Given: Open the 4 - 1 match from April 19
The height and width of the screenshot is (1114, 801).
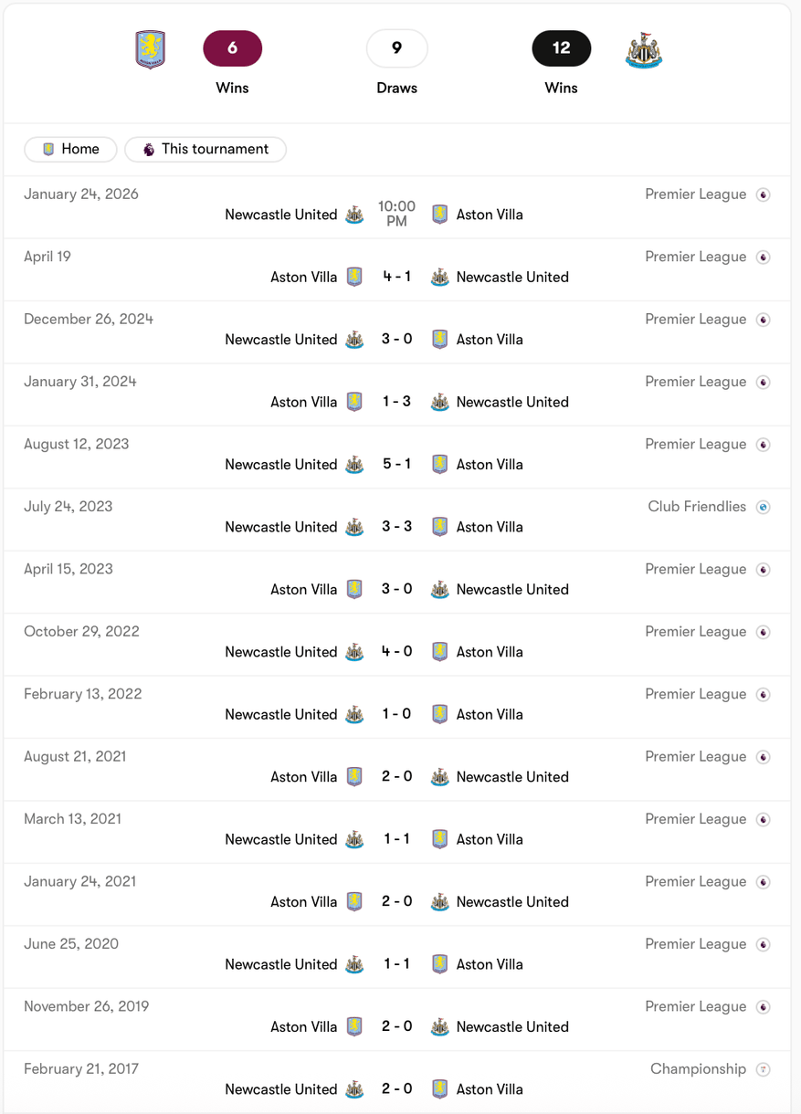Looking at the screenshot, I should [x=396, y=277].
